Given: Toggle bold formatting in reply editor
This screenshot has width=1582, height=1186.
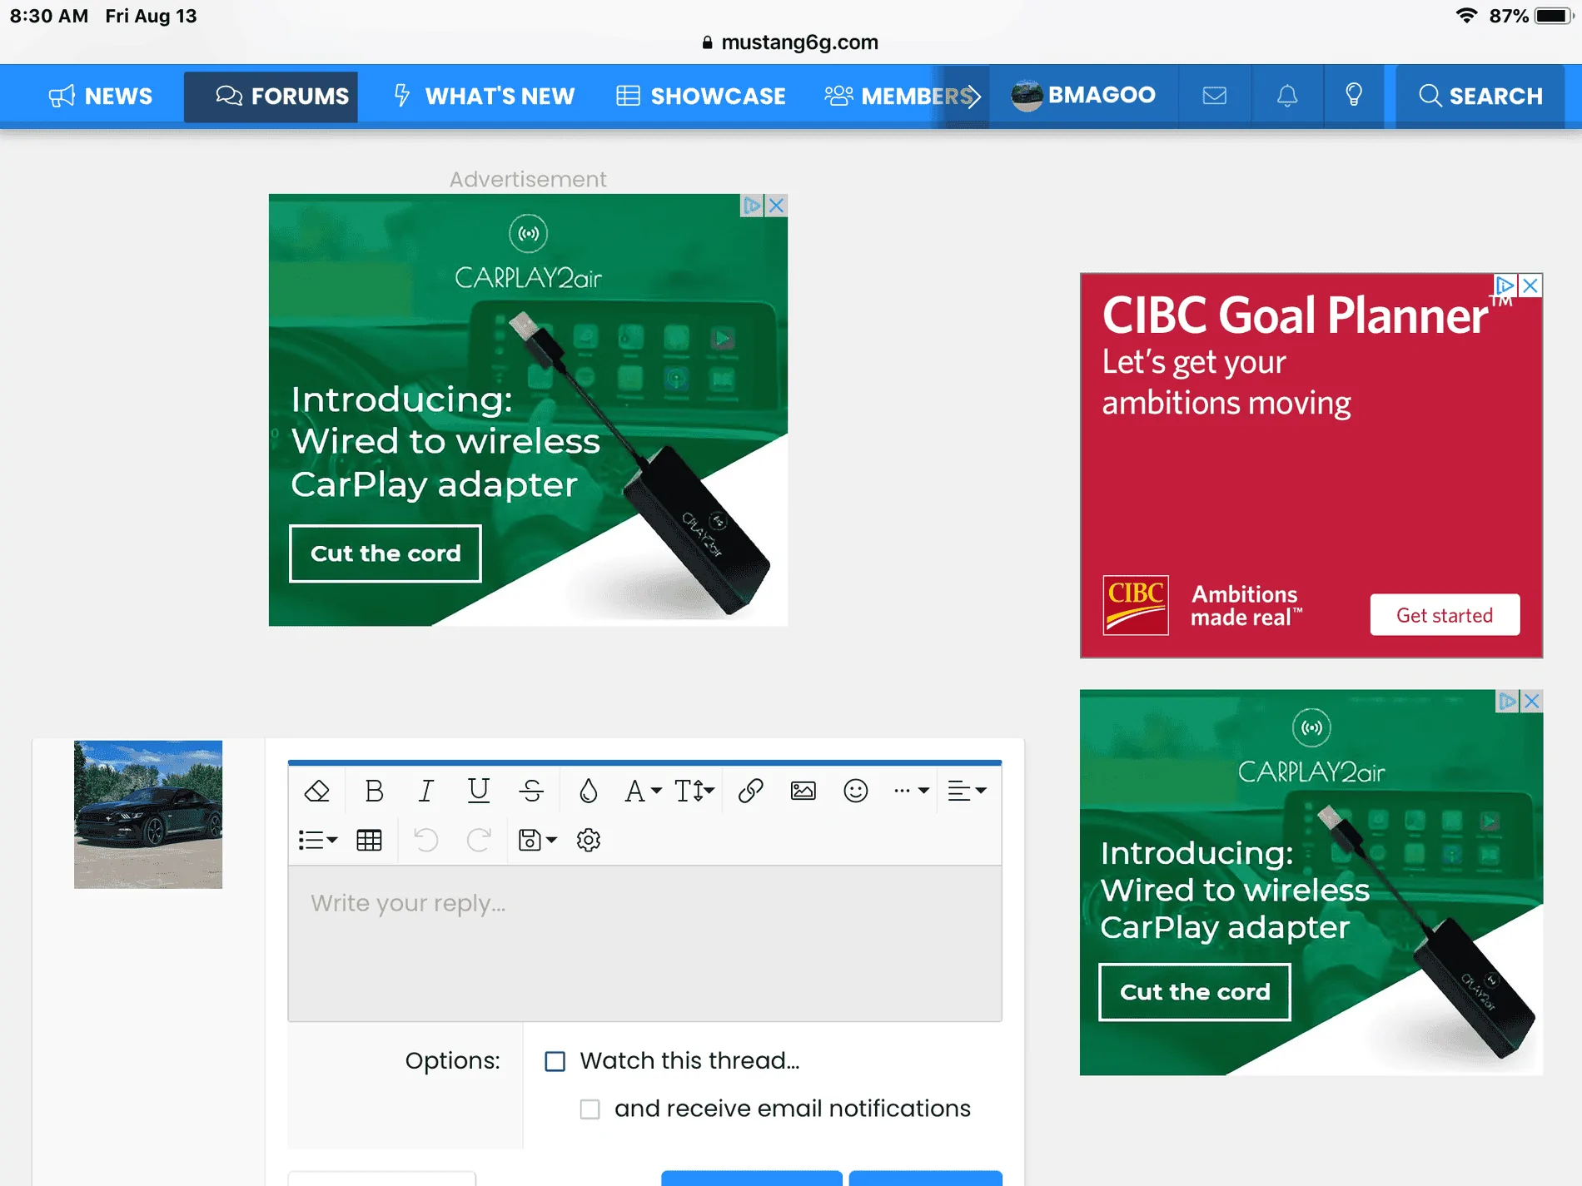Looking at the screenshot, I should pyautogui.click(x=374, y=791).
